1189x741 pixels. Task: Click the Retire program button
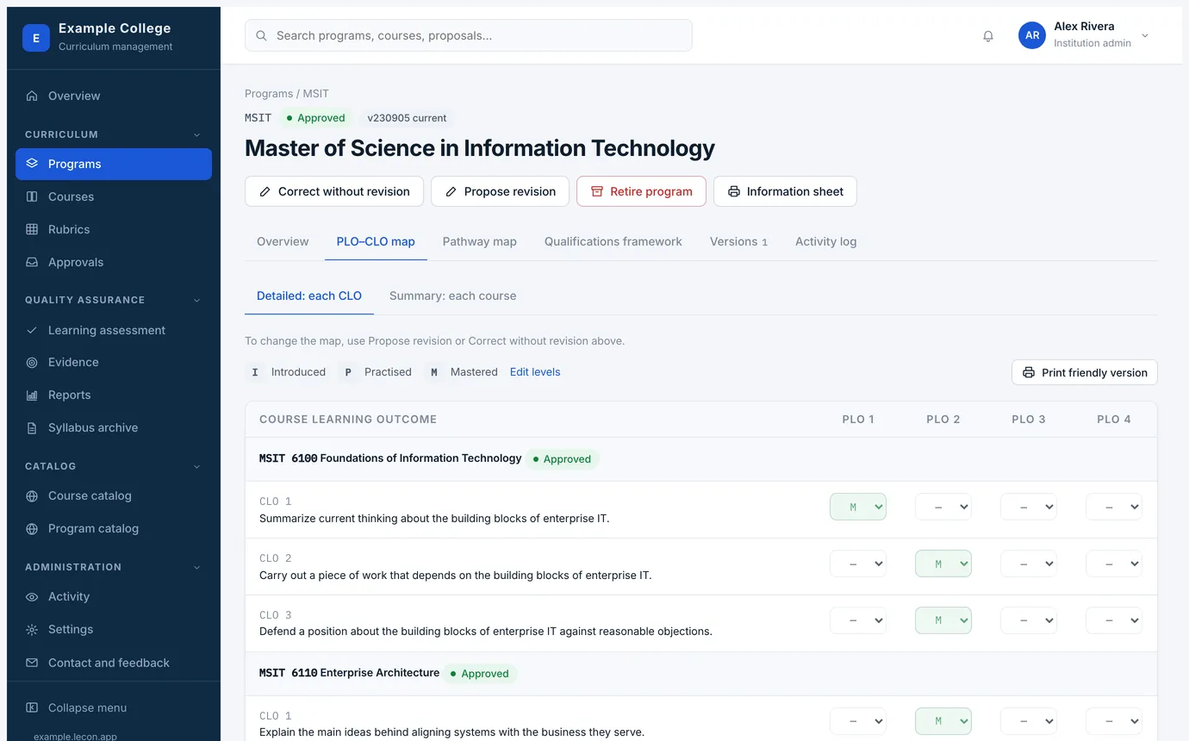pyautogui.click(x=641, y=191)
